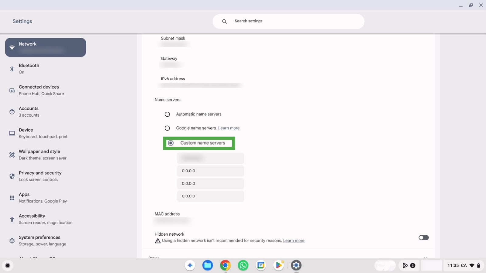Click the Bluetooth icon in sidebar
The image size is (486, 273).
[12, 69]
